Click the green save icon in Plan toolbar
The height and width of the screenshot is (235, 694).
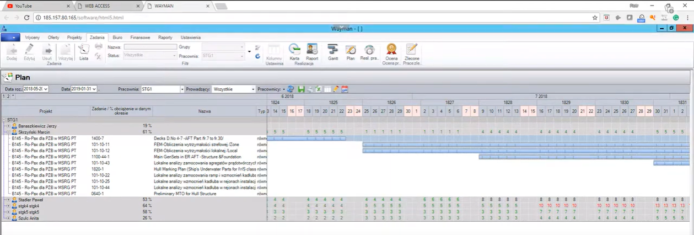point(301,89)
